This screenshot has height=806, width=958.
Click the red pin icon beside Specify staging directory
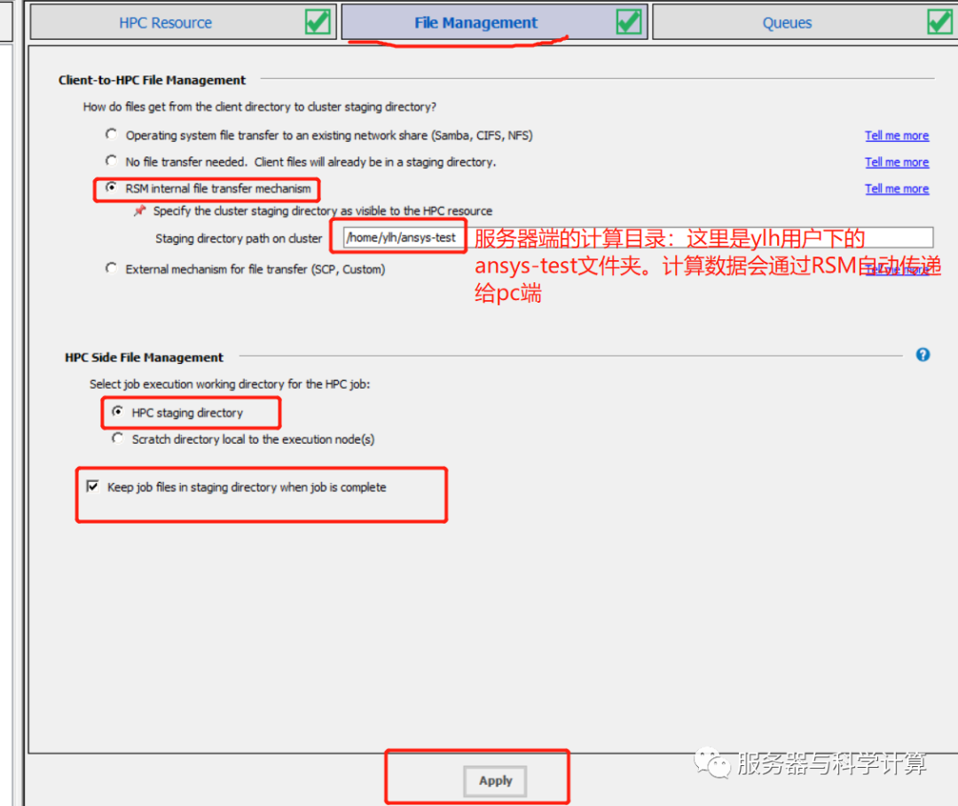140,210
